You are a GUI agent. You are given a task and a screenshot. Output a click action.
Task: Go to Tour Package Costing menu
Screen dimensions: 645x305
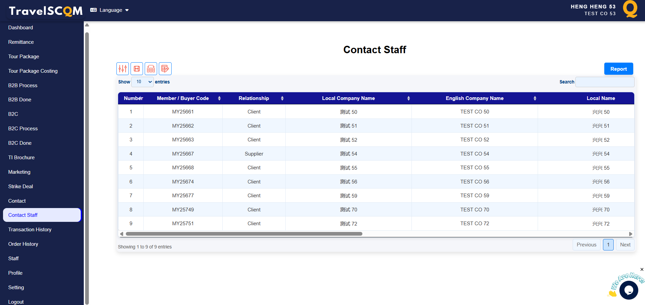tap(33, 71)
